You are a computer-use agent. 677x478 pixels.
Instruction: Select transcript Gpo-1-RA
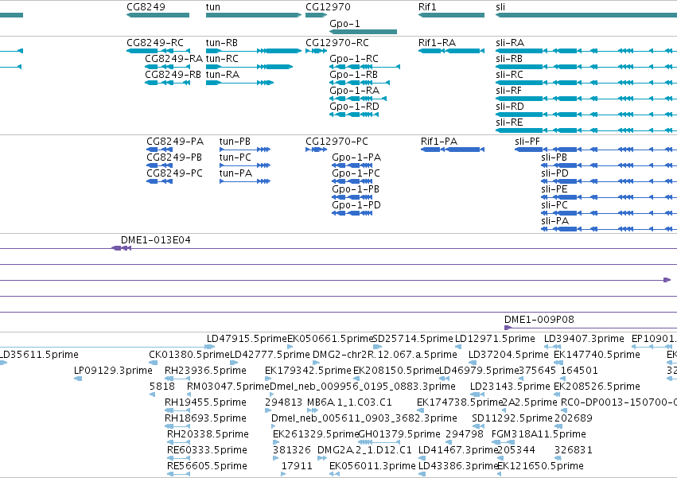(x=357, y=99)
